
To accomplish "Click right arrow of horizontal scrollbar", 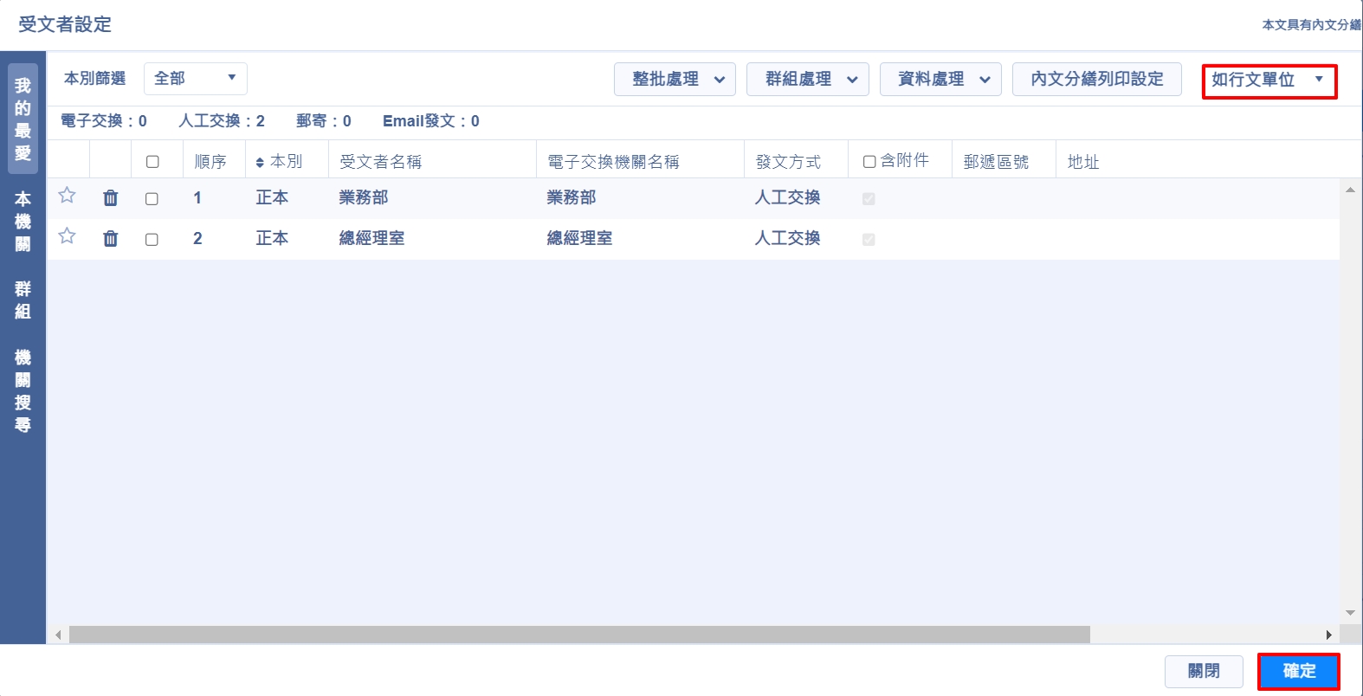I will click(1328, 635).
